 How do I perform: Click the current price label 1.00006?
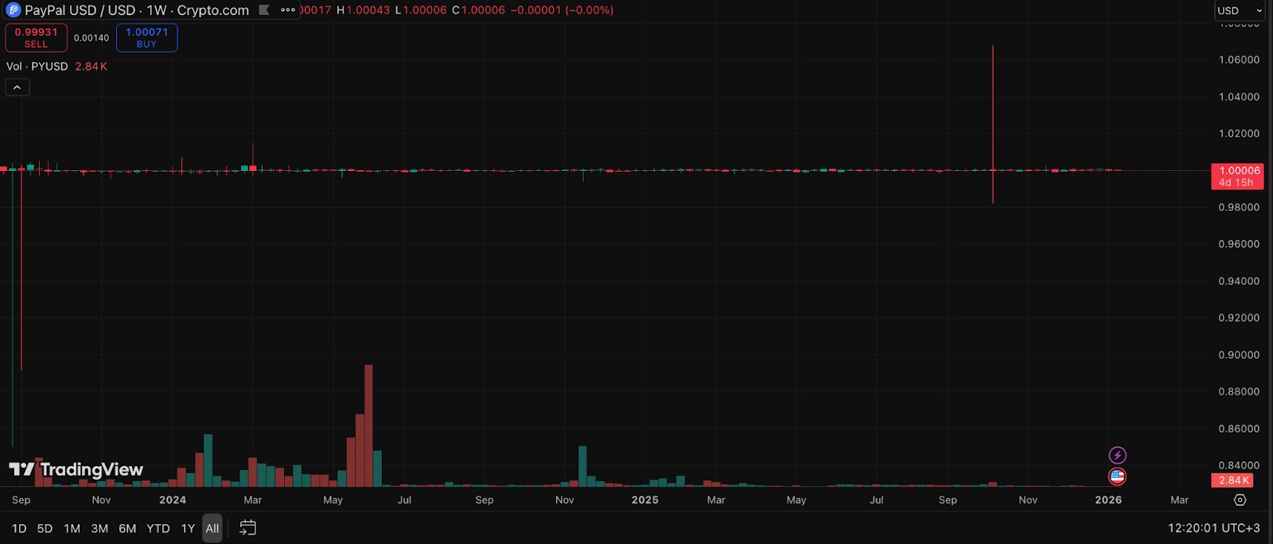(1237, 177)
